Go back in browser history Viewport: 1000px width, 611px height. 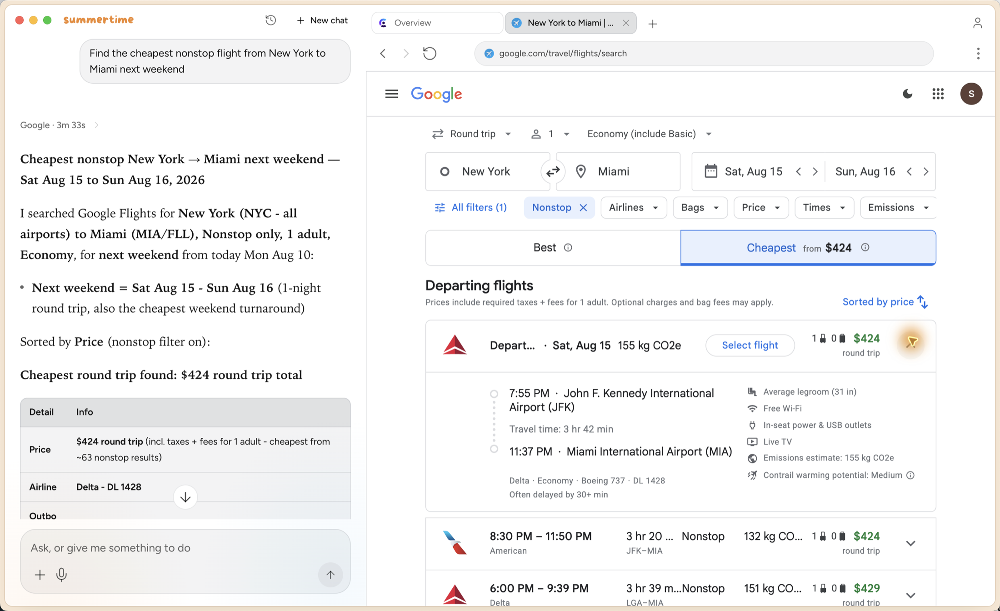coord(383,54)
